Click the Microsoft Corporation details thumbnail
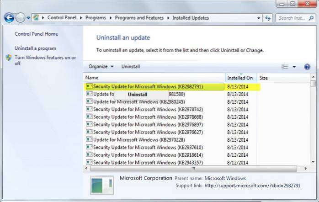319x202 pixels. point(102,186)
